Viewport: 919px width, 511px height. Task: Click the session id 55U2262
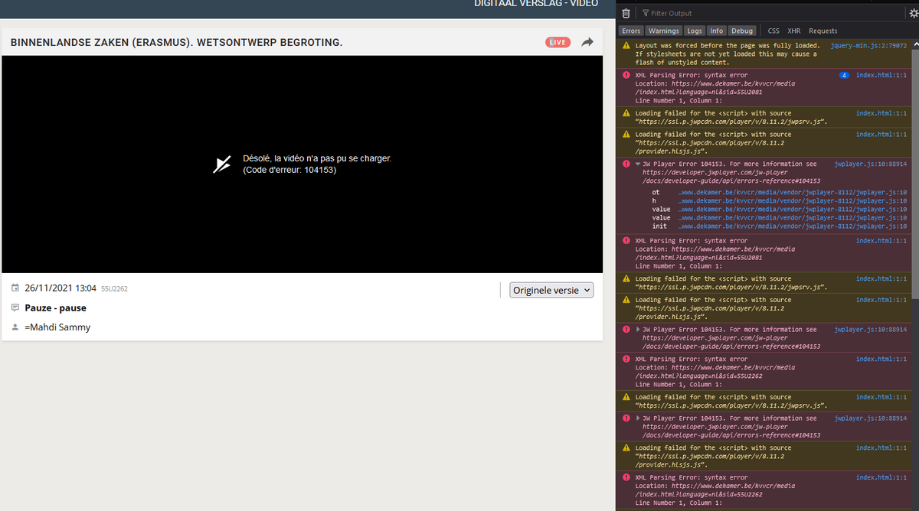[x=114, y=289]
